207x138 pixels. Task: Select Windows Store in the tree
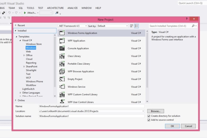click(x=34, y=44)
